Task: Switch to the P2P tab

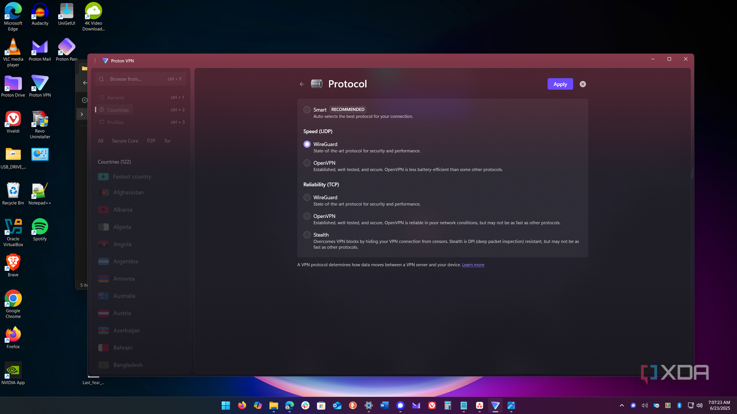Action: [151, 141]
